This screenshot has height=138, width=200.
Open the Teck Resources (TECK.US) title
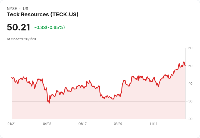pos(43,15)
